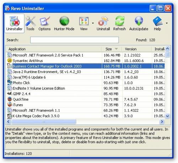Select Microsoft .NET Framework 2.0 Service Pack 1
The height and width of the screenshot is (163, 178).
click(86, 55)
